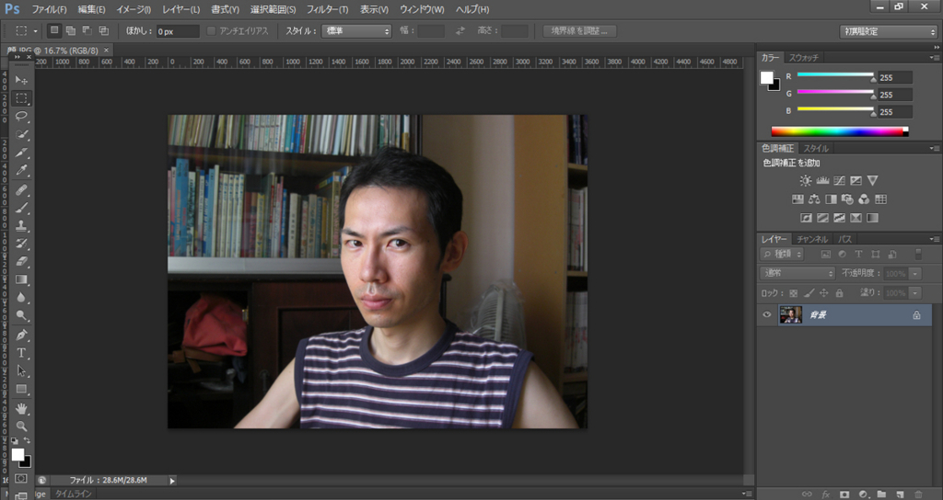
Task: Add a layer mask
Action: click(844, 494)
